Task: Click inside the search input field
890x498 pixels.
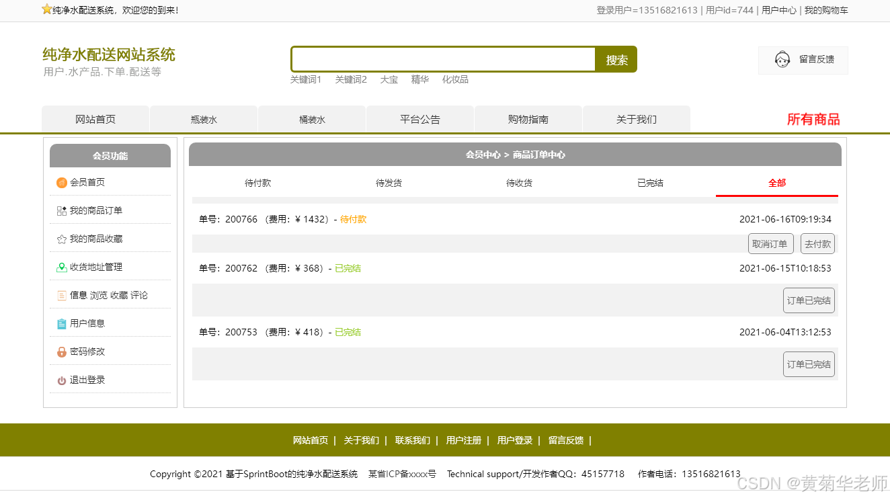Action: (442, 59)
